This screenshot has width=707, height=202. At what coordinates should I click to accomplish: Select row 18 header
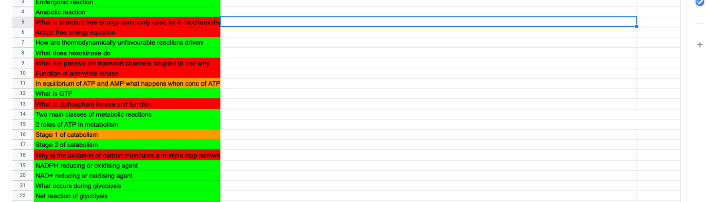[x=23, y=155]
